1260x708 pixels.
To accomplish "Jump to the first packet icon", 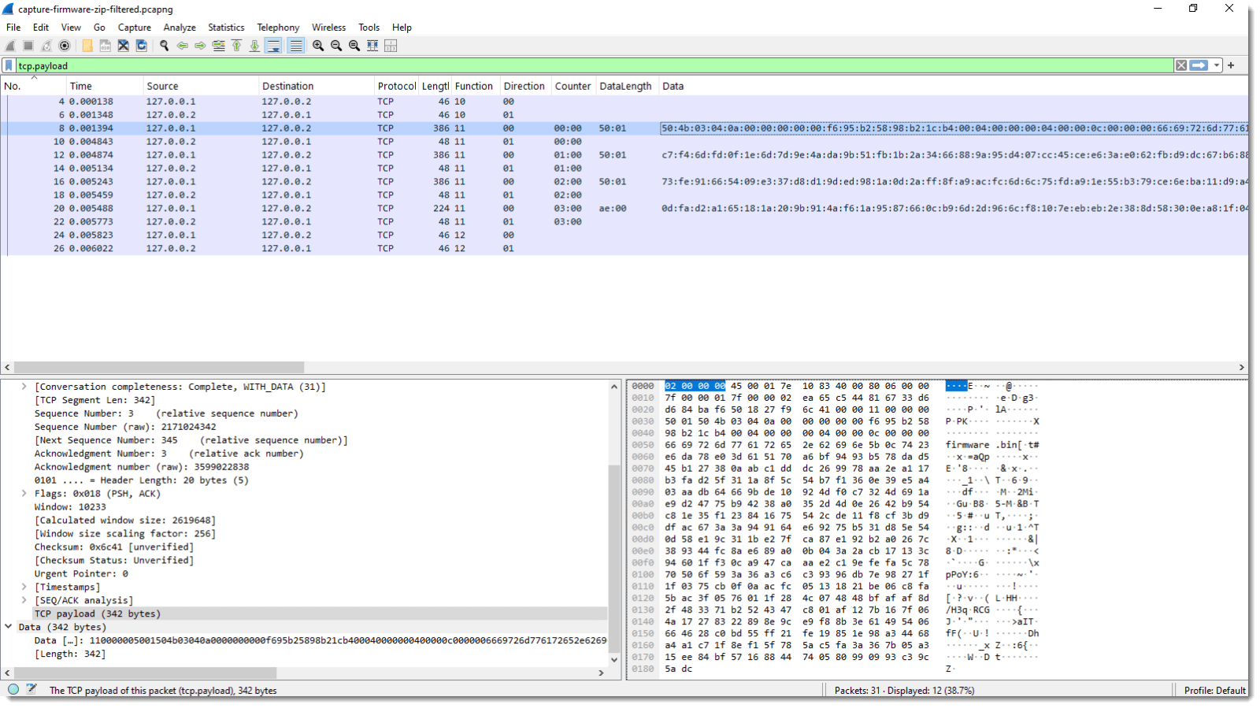I will click(236, 46).
